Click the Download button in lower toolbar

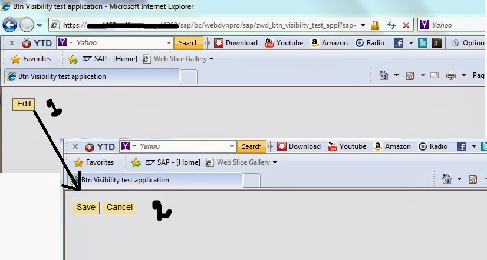point(299,146)
